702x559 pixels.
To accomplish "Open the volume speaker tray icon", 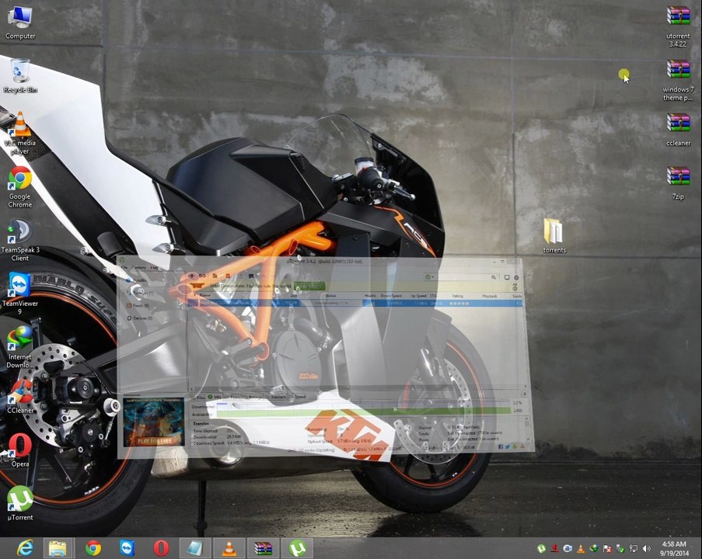I will pos(647,548).
